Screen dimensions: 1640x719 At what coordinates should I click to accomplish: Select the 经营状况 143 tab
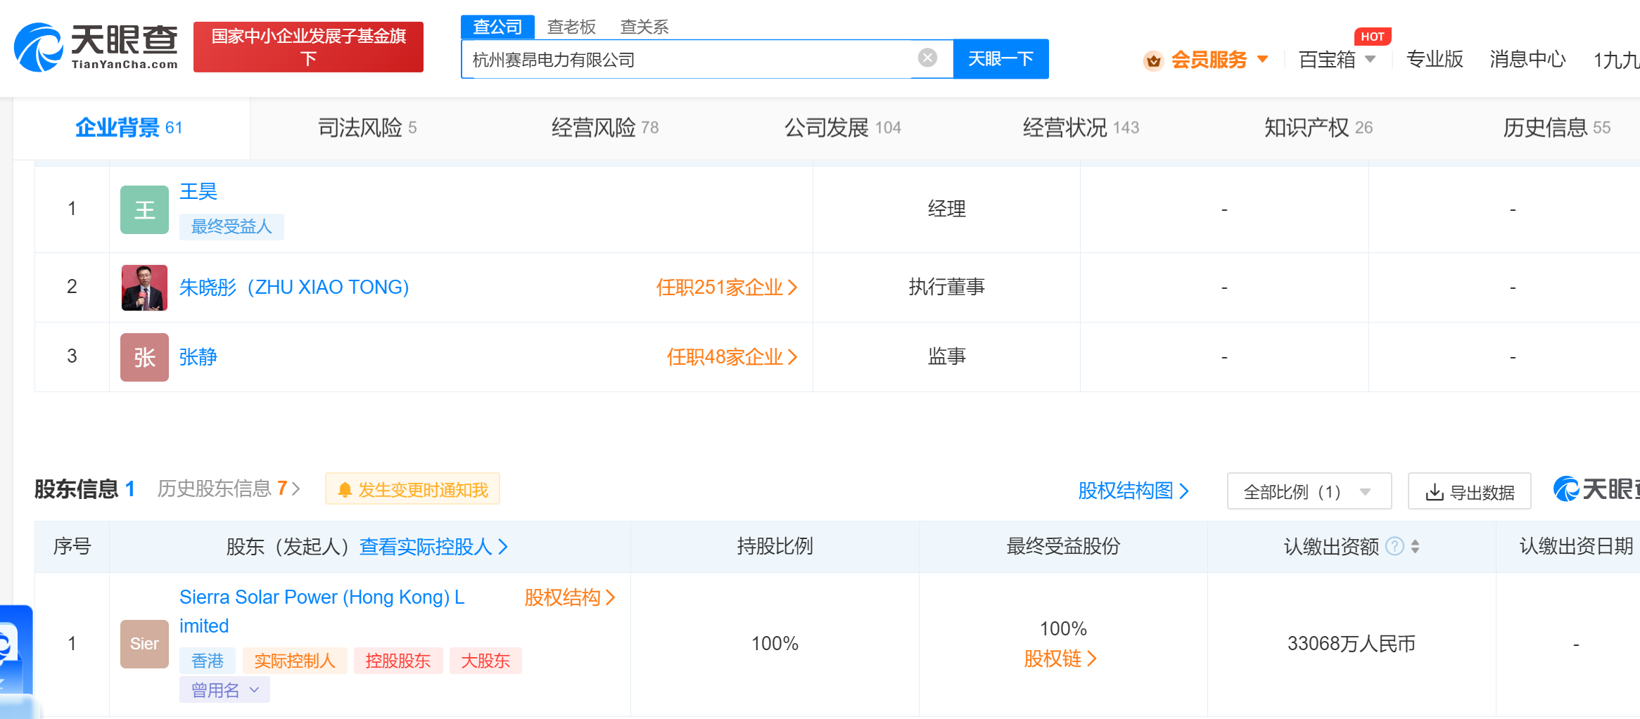tap(1081, 128)
